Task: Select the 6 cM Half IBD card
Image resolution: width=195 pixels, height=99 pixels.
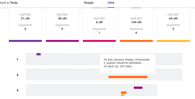Action: point(99,25)
